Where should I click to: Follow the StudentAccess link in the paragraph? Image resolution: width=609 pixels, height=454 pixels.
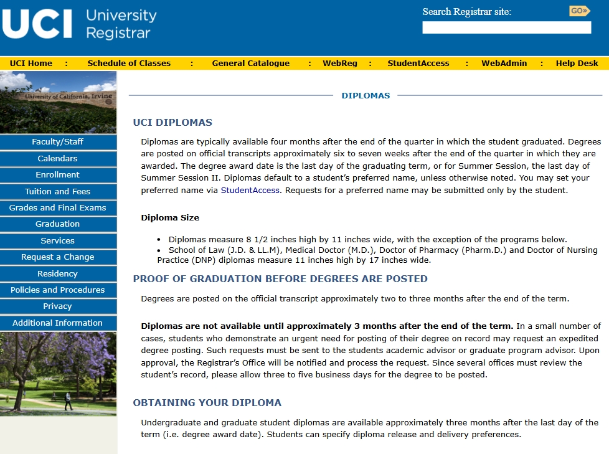click(x=250, y=191)
